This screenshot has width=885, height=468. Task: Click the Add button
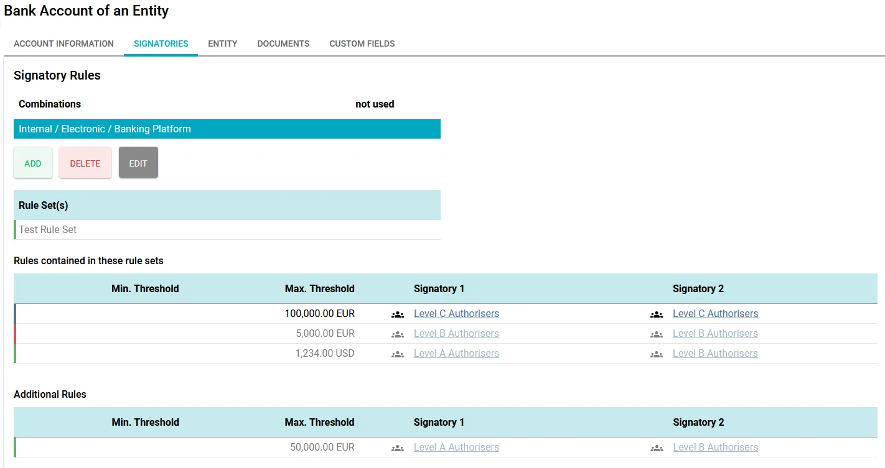tap(33, 163)
